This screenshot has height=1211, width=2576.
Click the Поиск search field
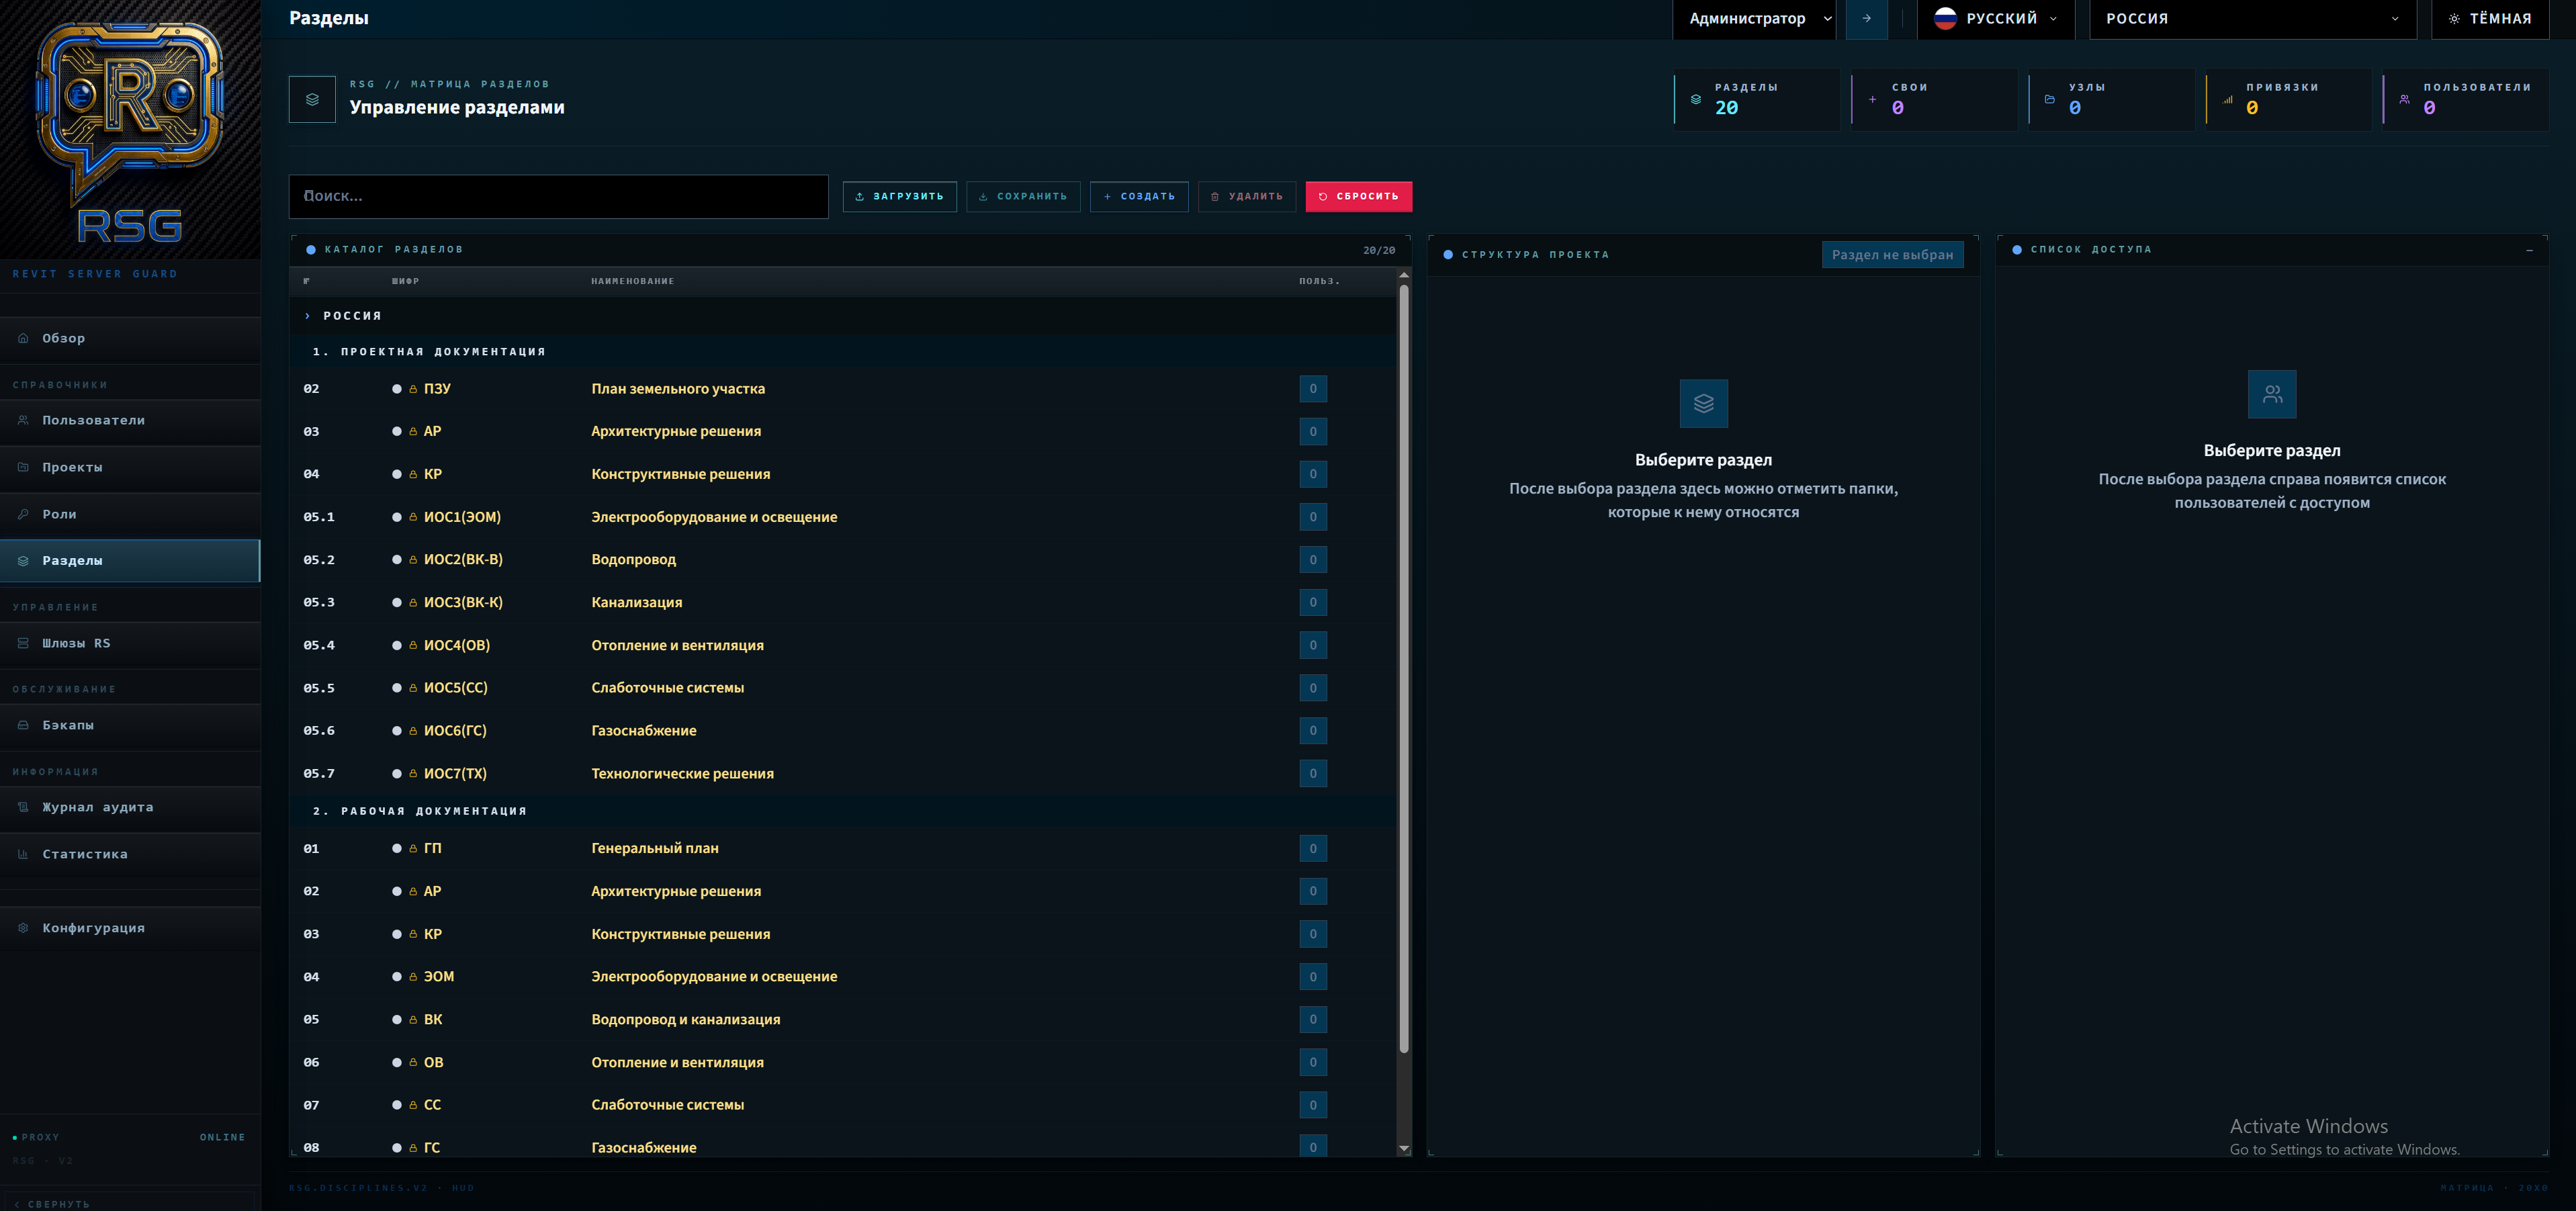(x=558, y=196)
